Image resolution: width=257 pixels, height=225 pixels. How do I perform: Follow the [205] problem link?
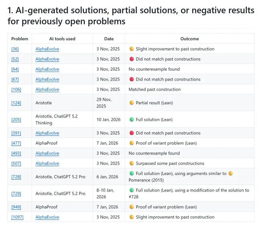(16, 120)
